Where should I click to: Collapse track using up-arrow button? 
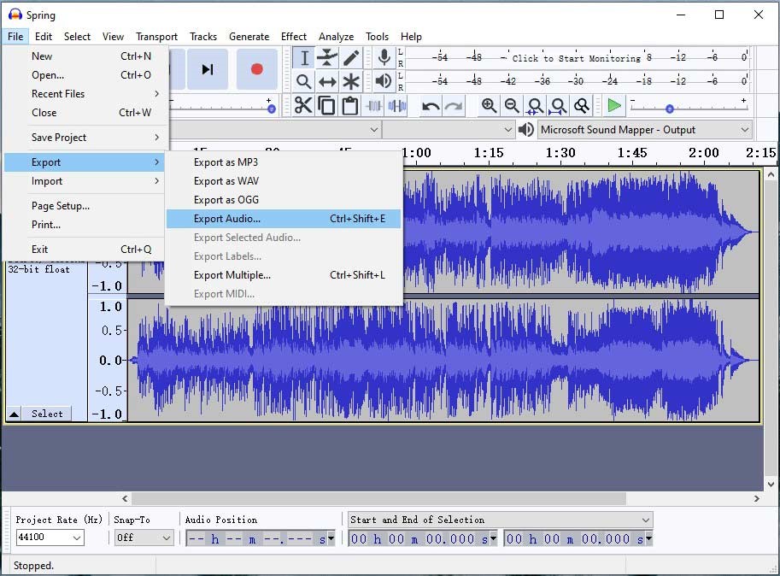pyautogui.click(x=14, y=414)
